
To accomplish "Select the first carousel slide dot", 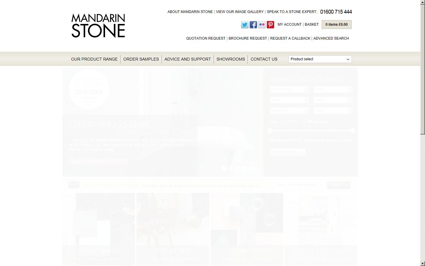I will 224,168.
